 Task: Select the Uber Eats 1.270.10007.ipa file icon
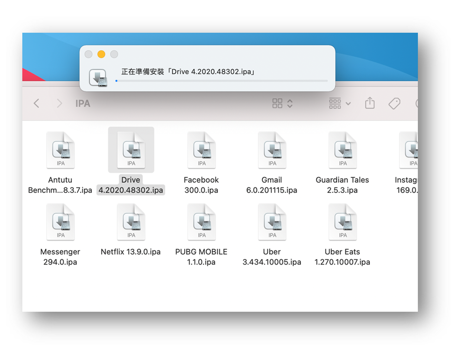(x=342, y=222)
